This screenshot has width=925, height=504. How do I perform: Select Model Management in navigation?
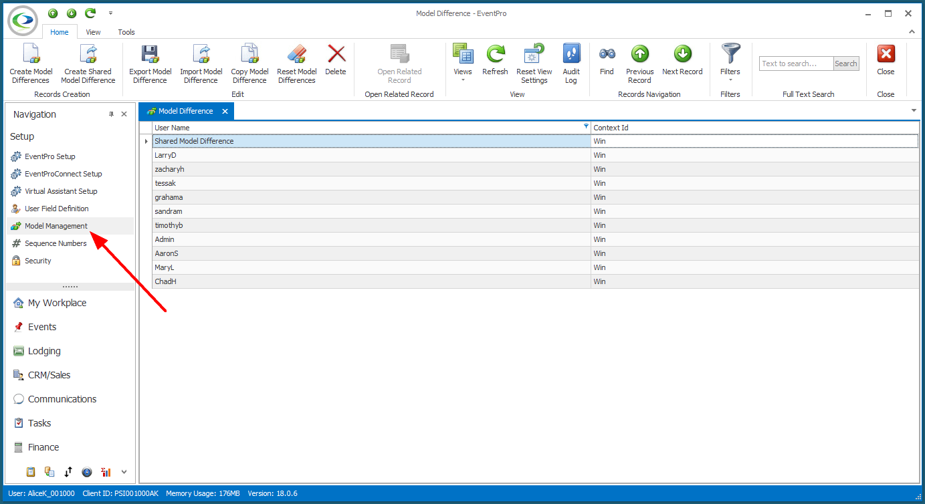pos(70,226)
